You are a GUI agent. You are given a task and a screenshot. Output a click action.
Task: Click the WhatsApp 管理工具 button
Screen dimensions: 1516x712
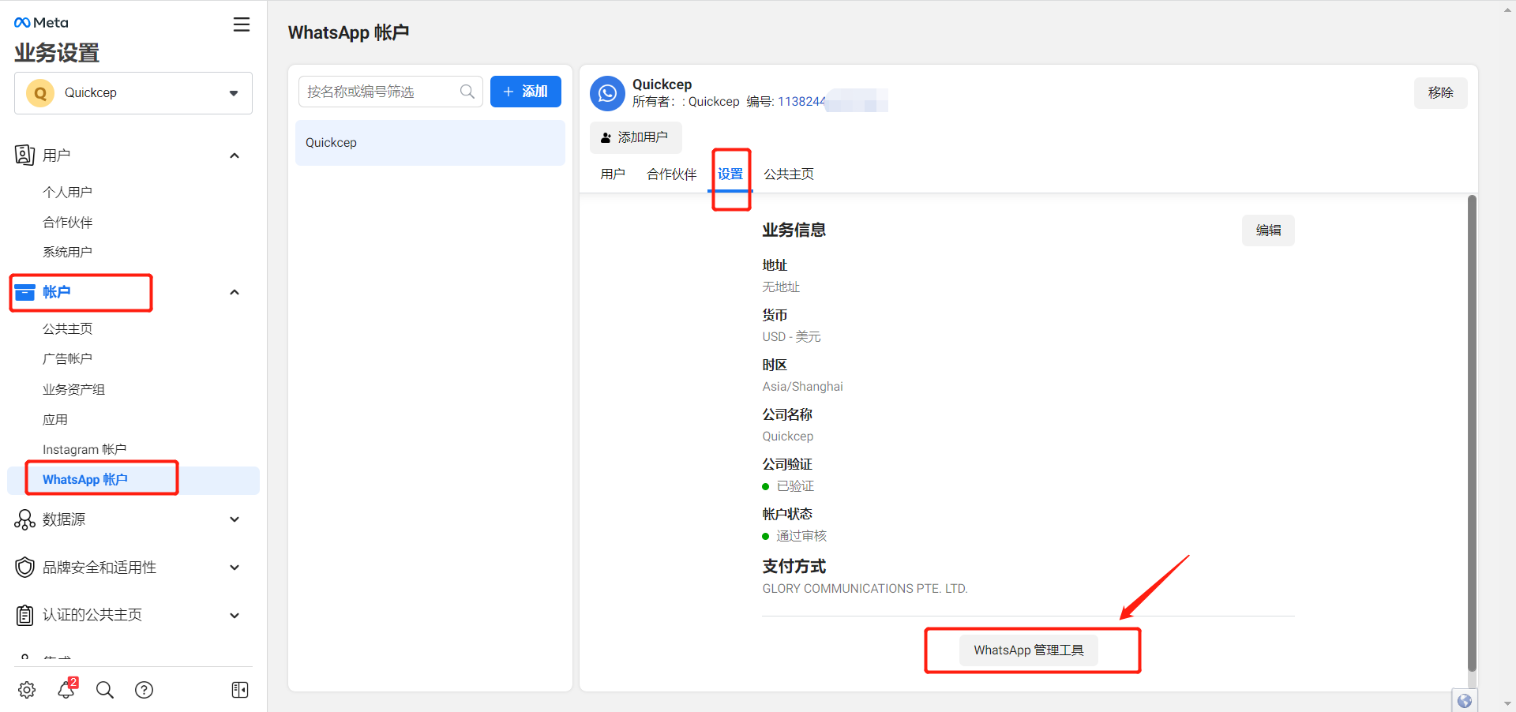click(x=1029, y=650)
